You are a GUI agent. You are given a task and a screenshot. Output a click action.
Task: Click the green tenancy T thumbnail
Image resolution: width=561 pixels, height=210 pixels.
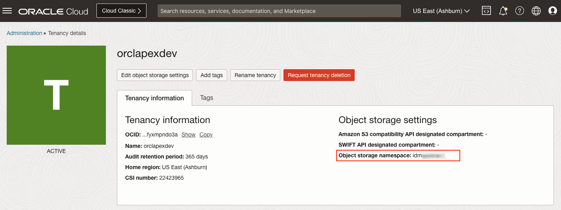point(56,95)
